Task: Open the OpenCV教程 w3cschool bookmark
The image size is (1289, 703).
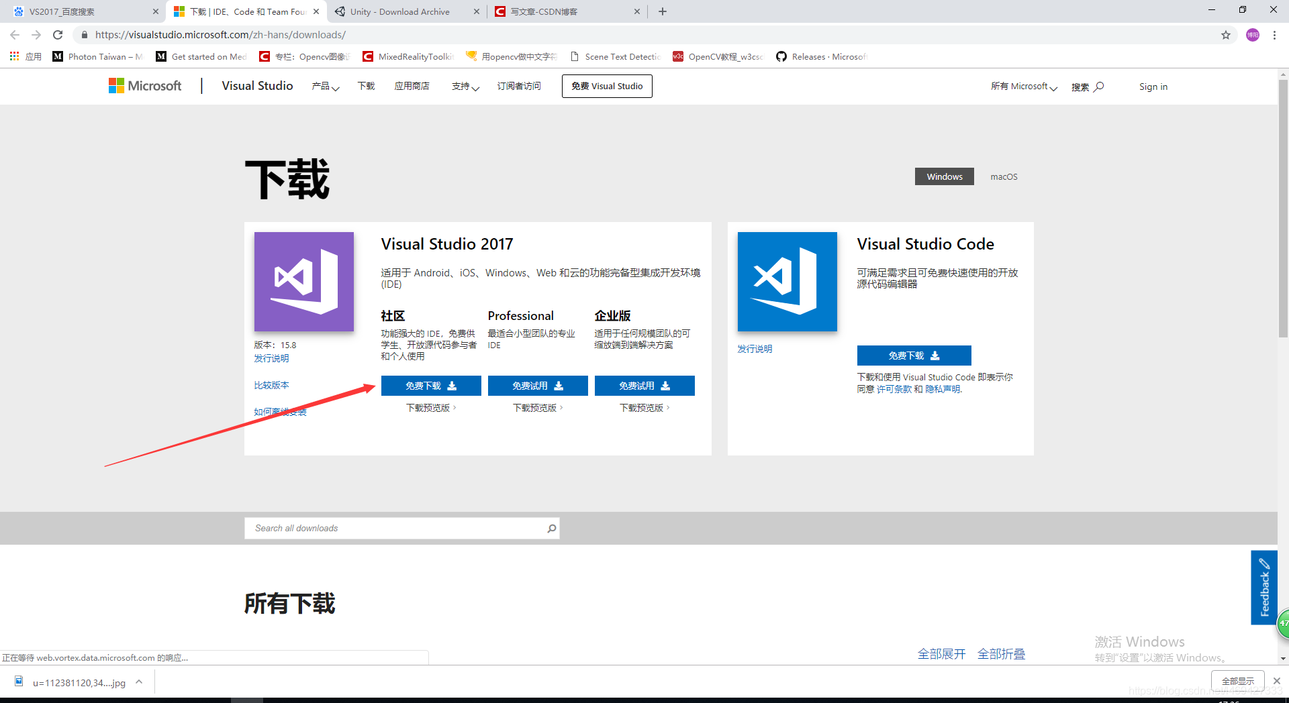Action: coord(718,56)
